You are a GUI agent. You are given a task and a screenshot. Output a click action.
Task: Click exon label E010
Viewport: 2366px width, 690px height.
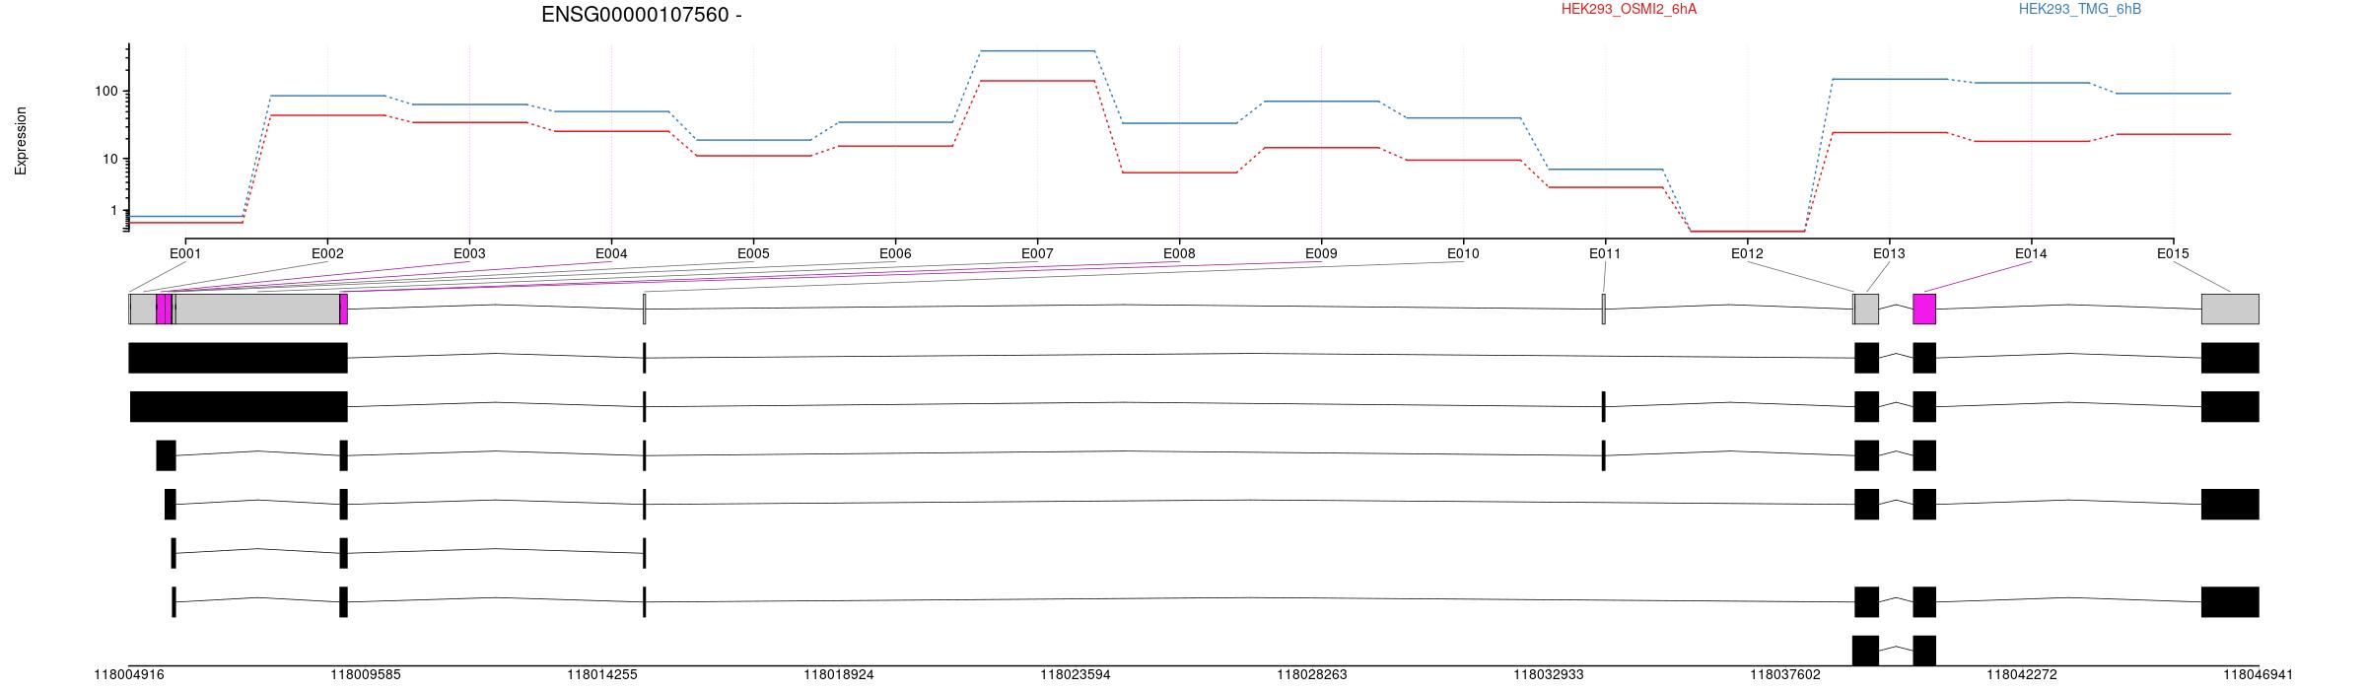click(x=1463, y=253)
